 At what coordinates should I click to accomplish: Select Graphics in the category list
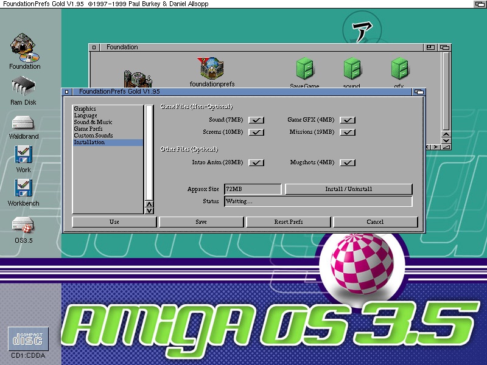108,109
